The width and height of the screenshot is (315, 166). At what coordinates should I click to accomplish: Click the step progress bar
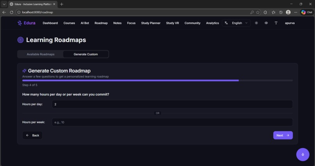click(157, 81)
